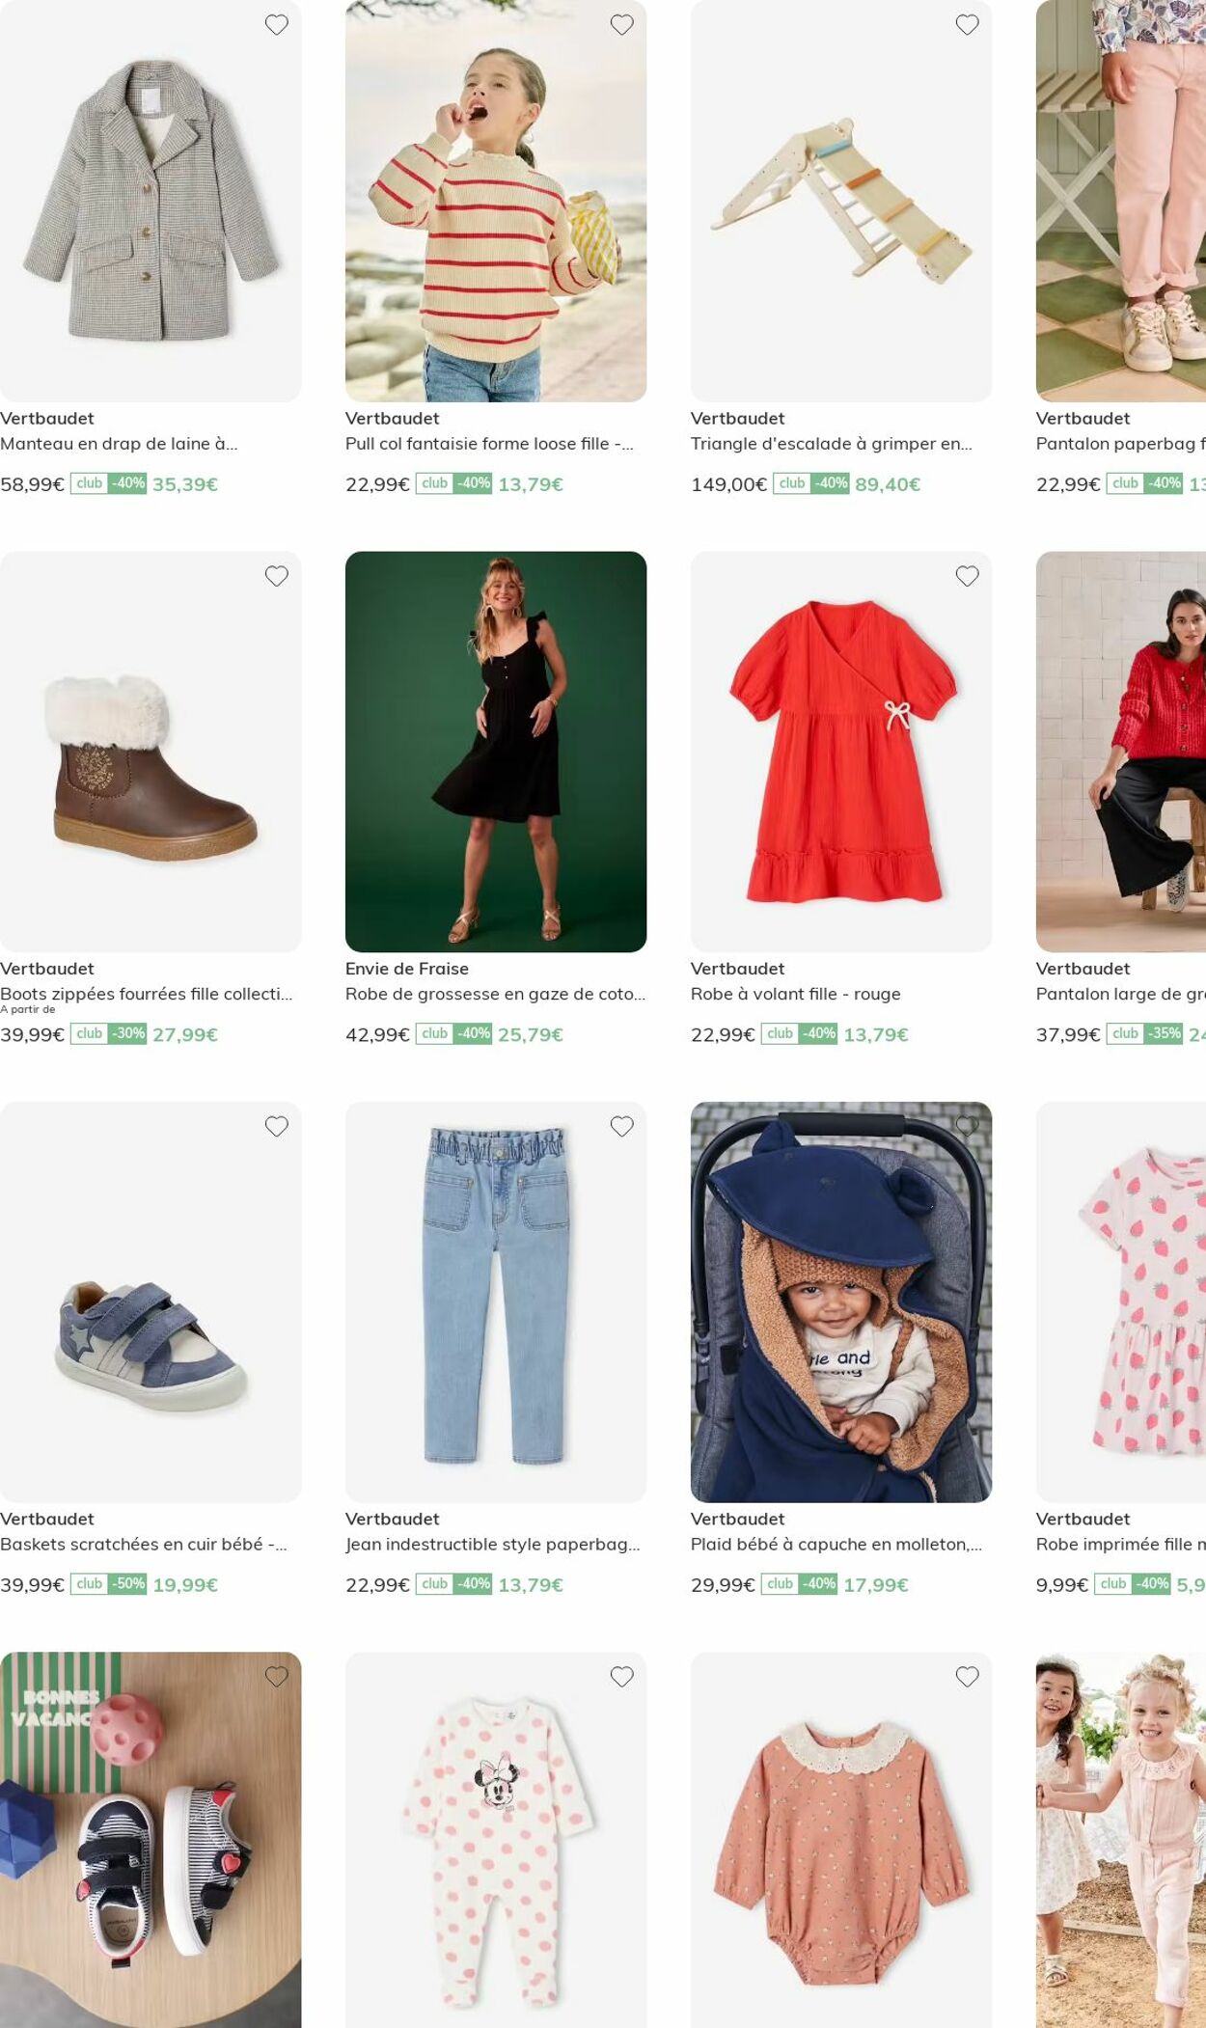Like the red ruffle dress heart icon
Screen dimensions: 1206x2028
click(x=968, y=576)
